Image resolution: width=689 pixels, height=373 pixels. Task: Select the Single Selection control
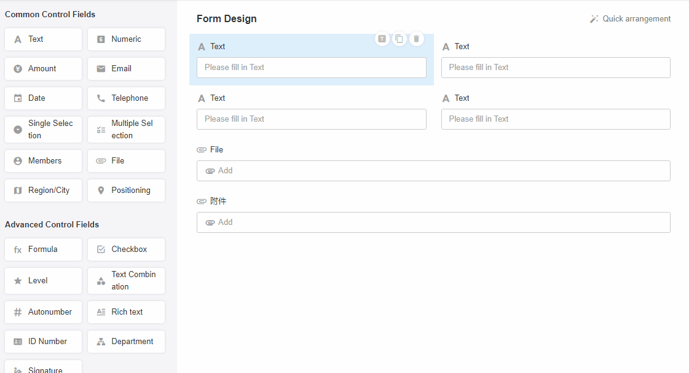point(43,130)
